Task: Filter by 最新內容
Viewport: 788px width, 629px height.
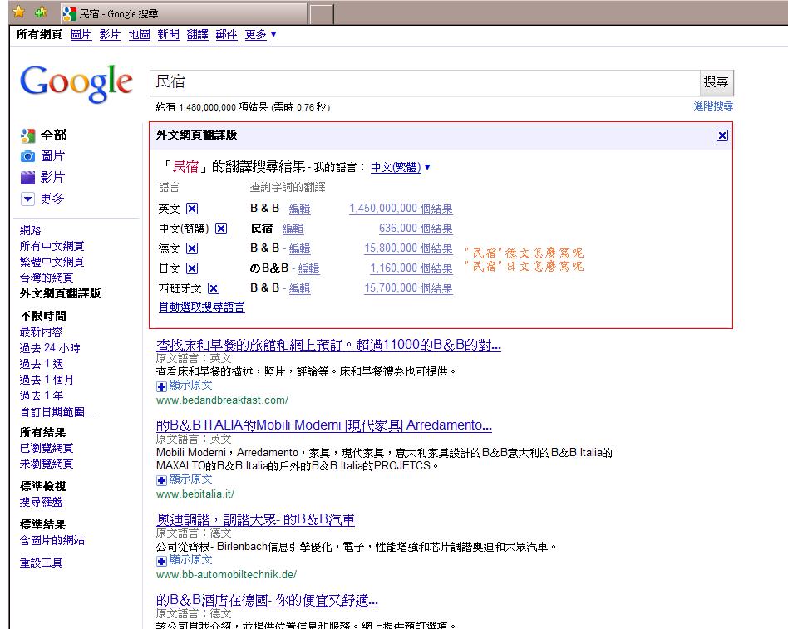Action: tap(42, 332)
